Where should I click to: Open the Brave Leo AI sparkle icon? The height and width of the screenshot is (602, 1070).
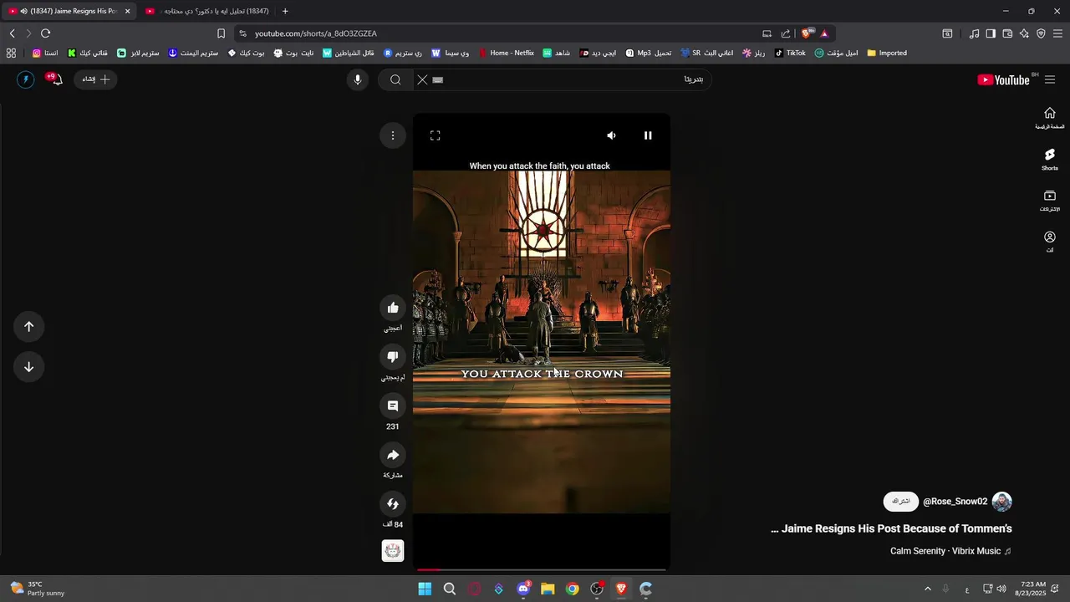coord(1024,33)
